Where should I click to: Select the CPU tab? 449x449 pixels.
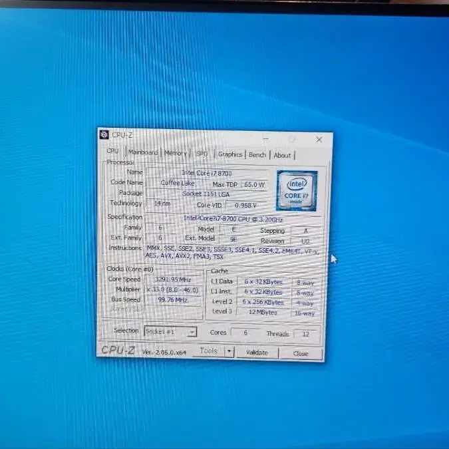pyautogui.click(x=112, y=151)
